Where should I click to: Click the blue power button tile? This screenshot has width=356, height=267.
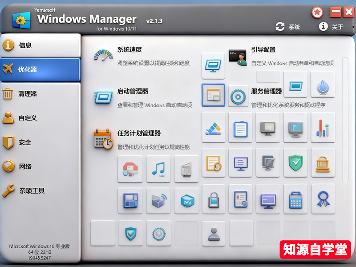point(323,86)
